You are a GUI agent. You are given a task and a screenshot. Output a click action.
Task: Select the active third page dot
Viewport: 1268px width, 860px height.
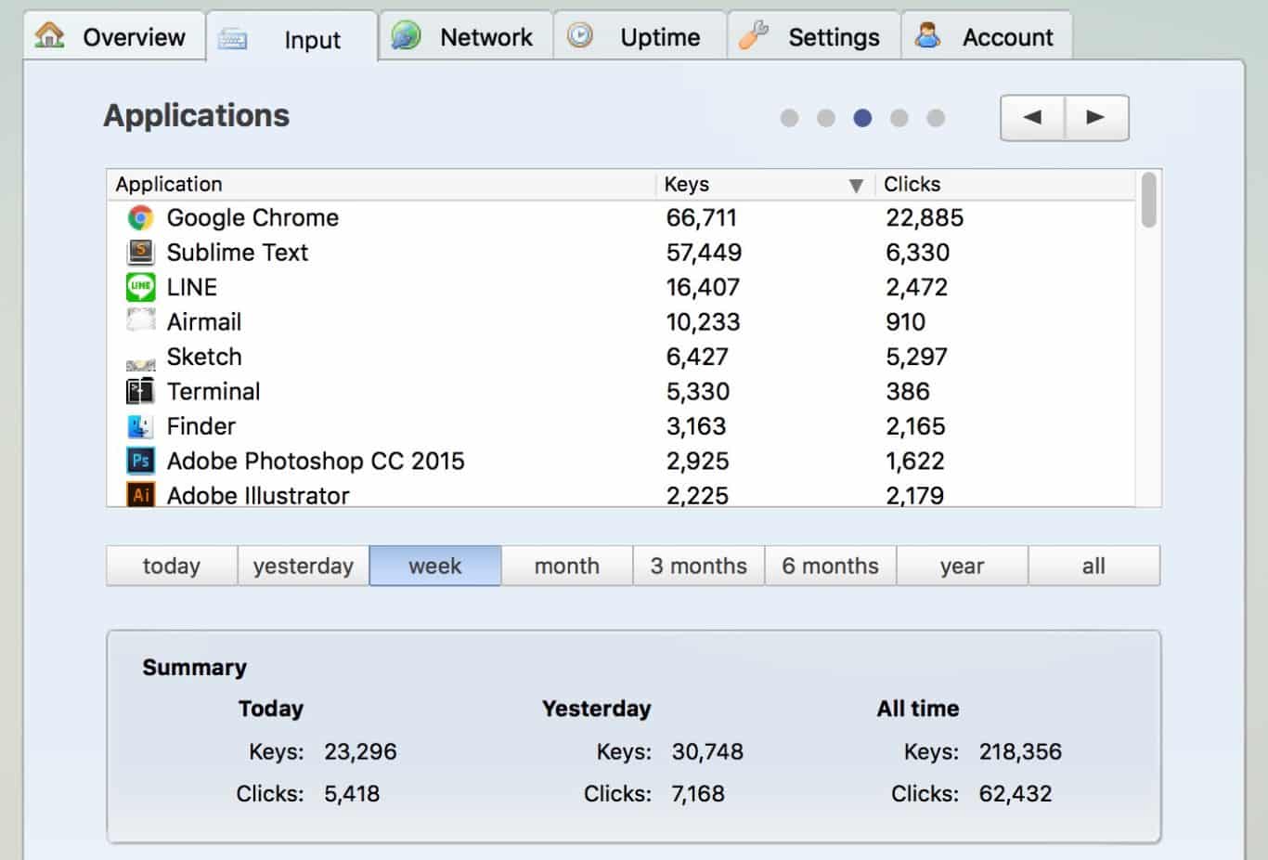[862, 118]
